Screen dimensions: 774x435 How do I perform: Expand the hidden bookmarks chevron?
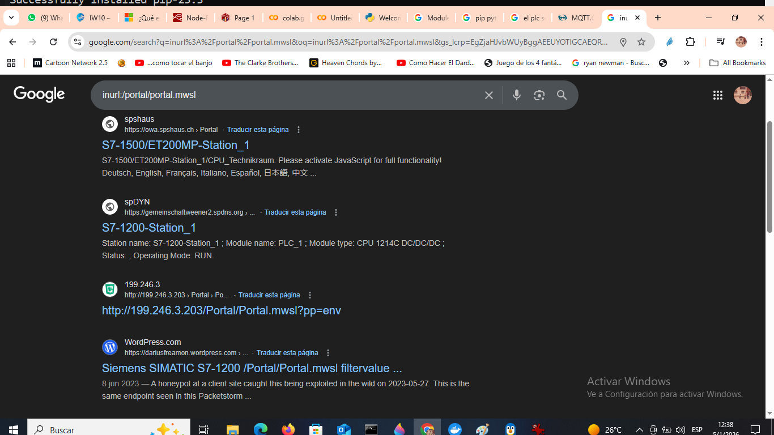tap(687, 63)
